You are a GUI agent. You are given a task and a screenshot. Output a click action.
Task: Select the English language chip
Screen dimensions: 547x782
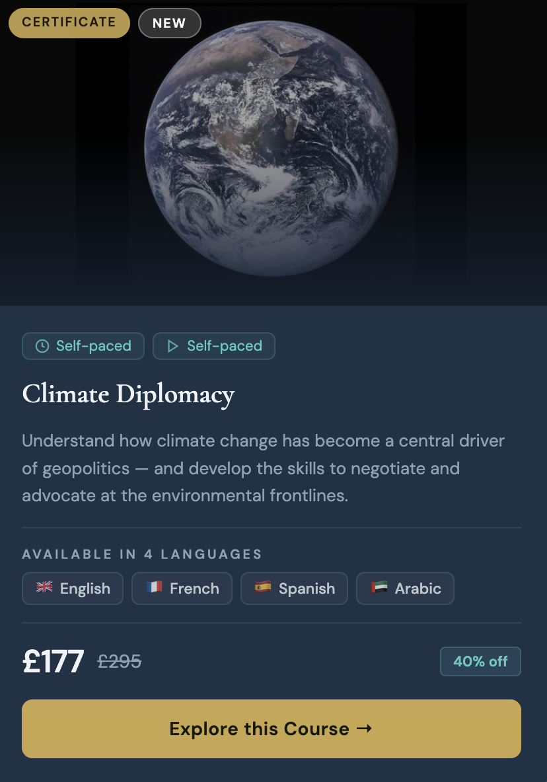[x=72, y=588]
